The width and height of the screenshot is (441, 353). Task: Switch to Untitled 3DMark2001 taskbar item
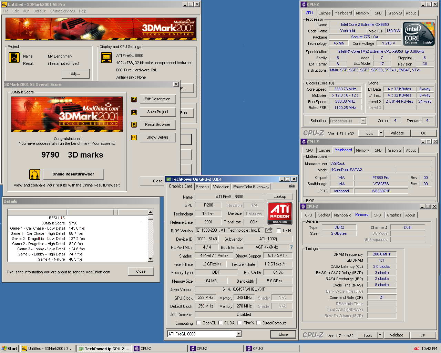[x=48, y=349]
